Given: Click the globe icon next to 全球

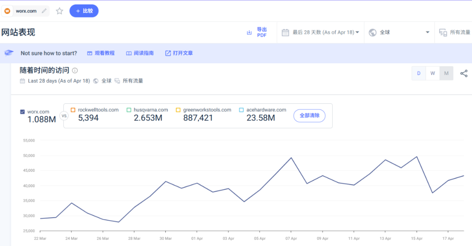Looking at the screenshot, I should pos(373,32).
